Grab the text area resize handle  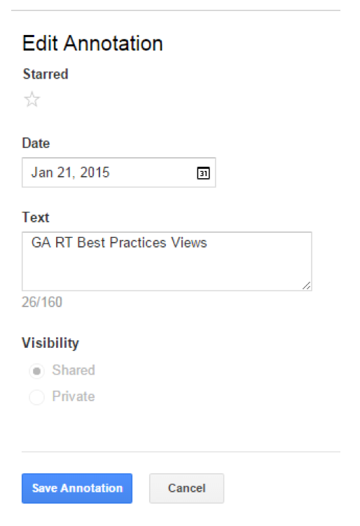[306, 285]
